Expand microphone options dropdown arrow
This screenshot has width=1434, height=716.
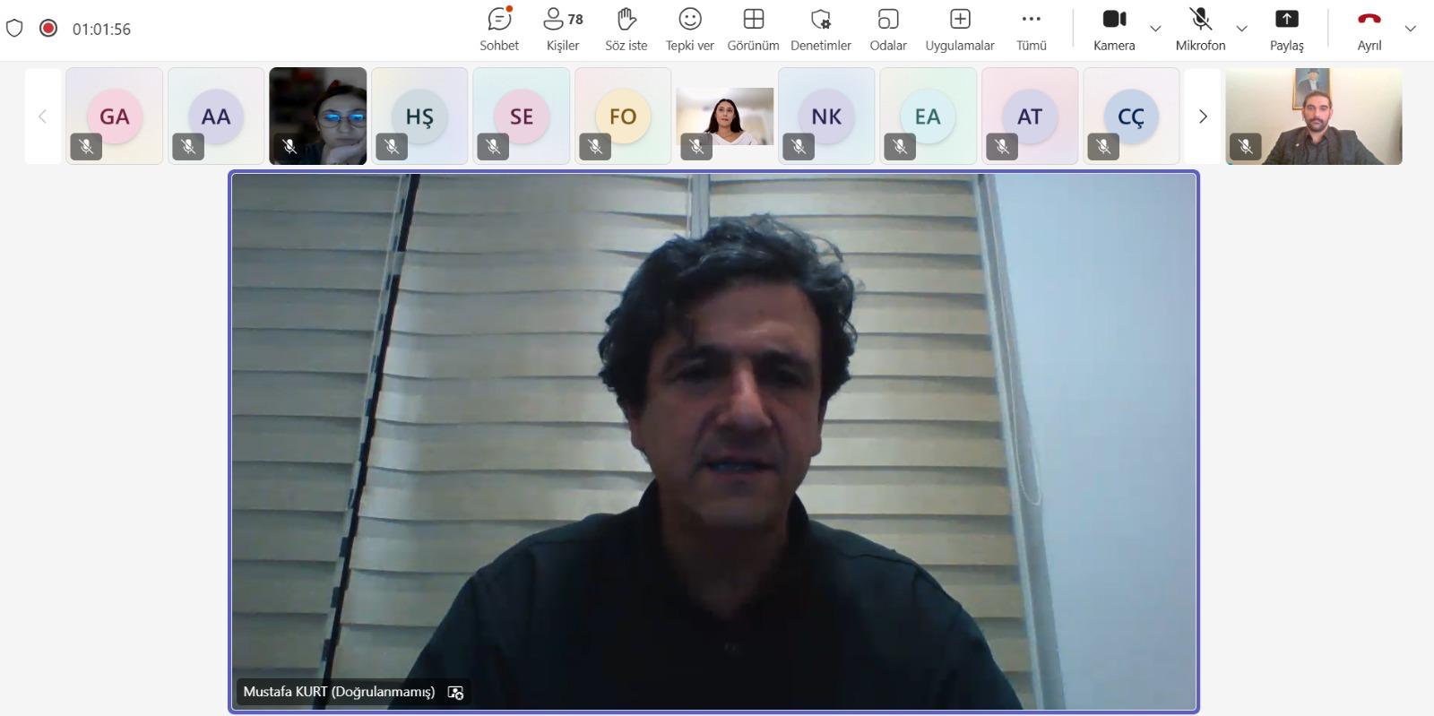click(x=1241, y=29)
